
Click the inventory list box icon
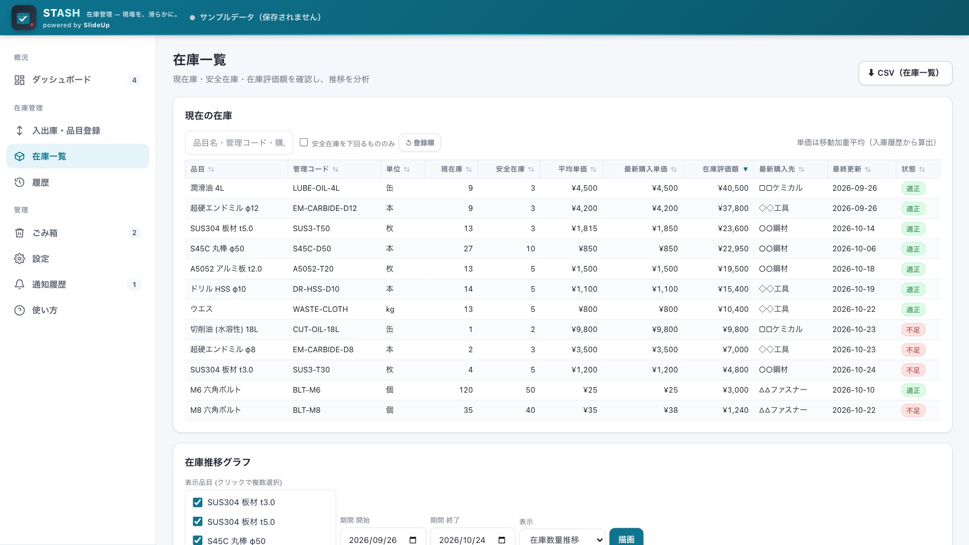click(x=19, y=156)
